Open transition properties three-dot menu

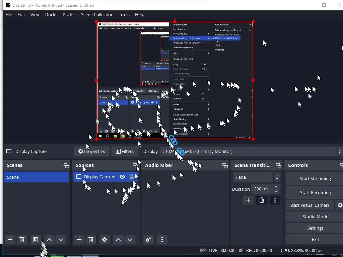point(275,200)
